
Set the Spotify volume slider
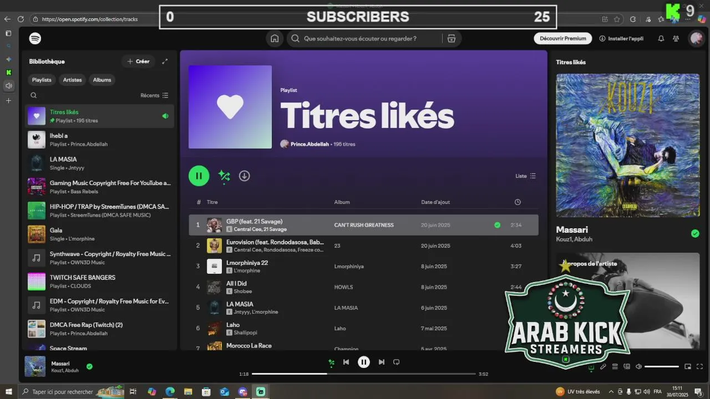pyautogui.click(x=662, y=366)
